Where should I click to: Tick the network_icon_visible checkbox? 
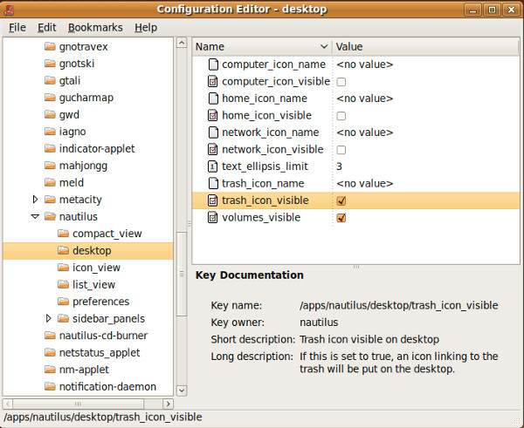click(341, 150)
